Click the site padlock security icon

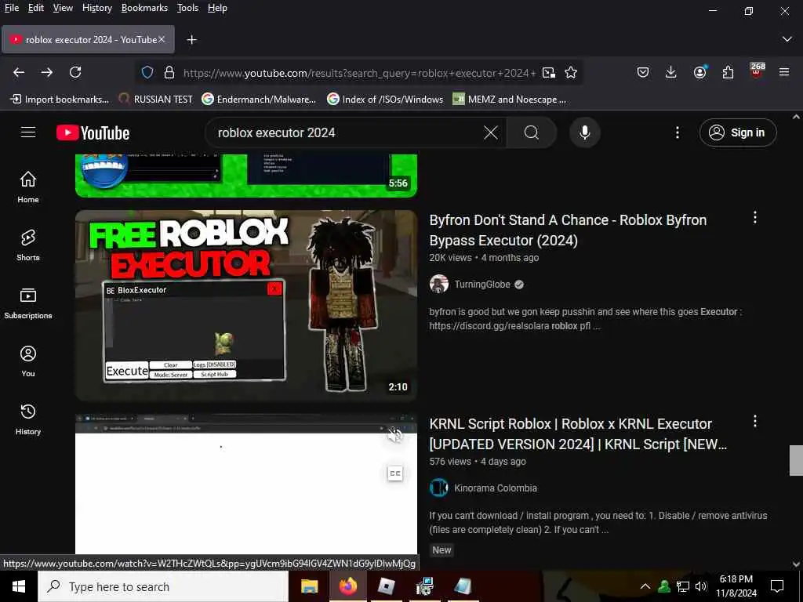pos(169,72)
